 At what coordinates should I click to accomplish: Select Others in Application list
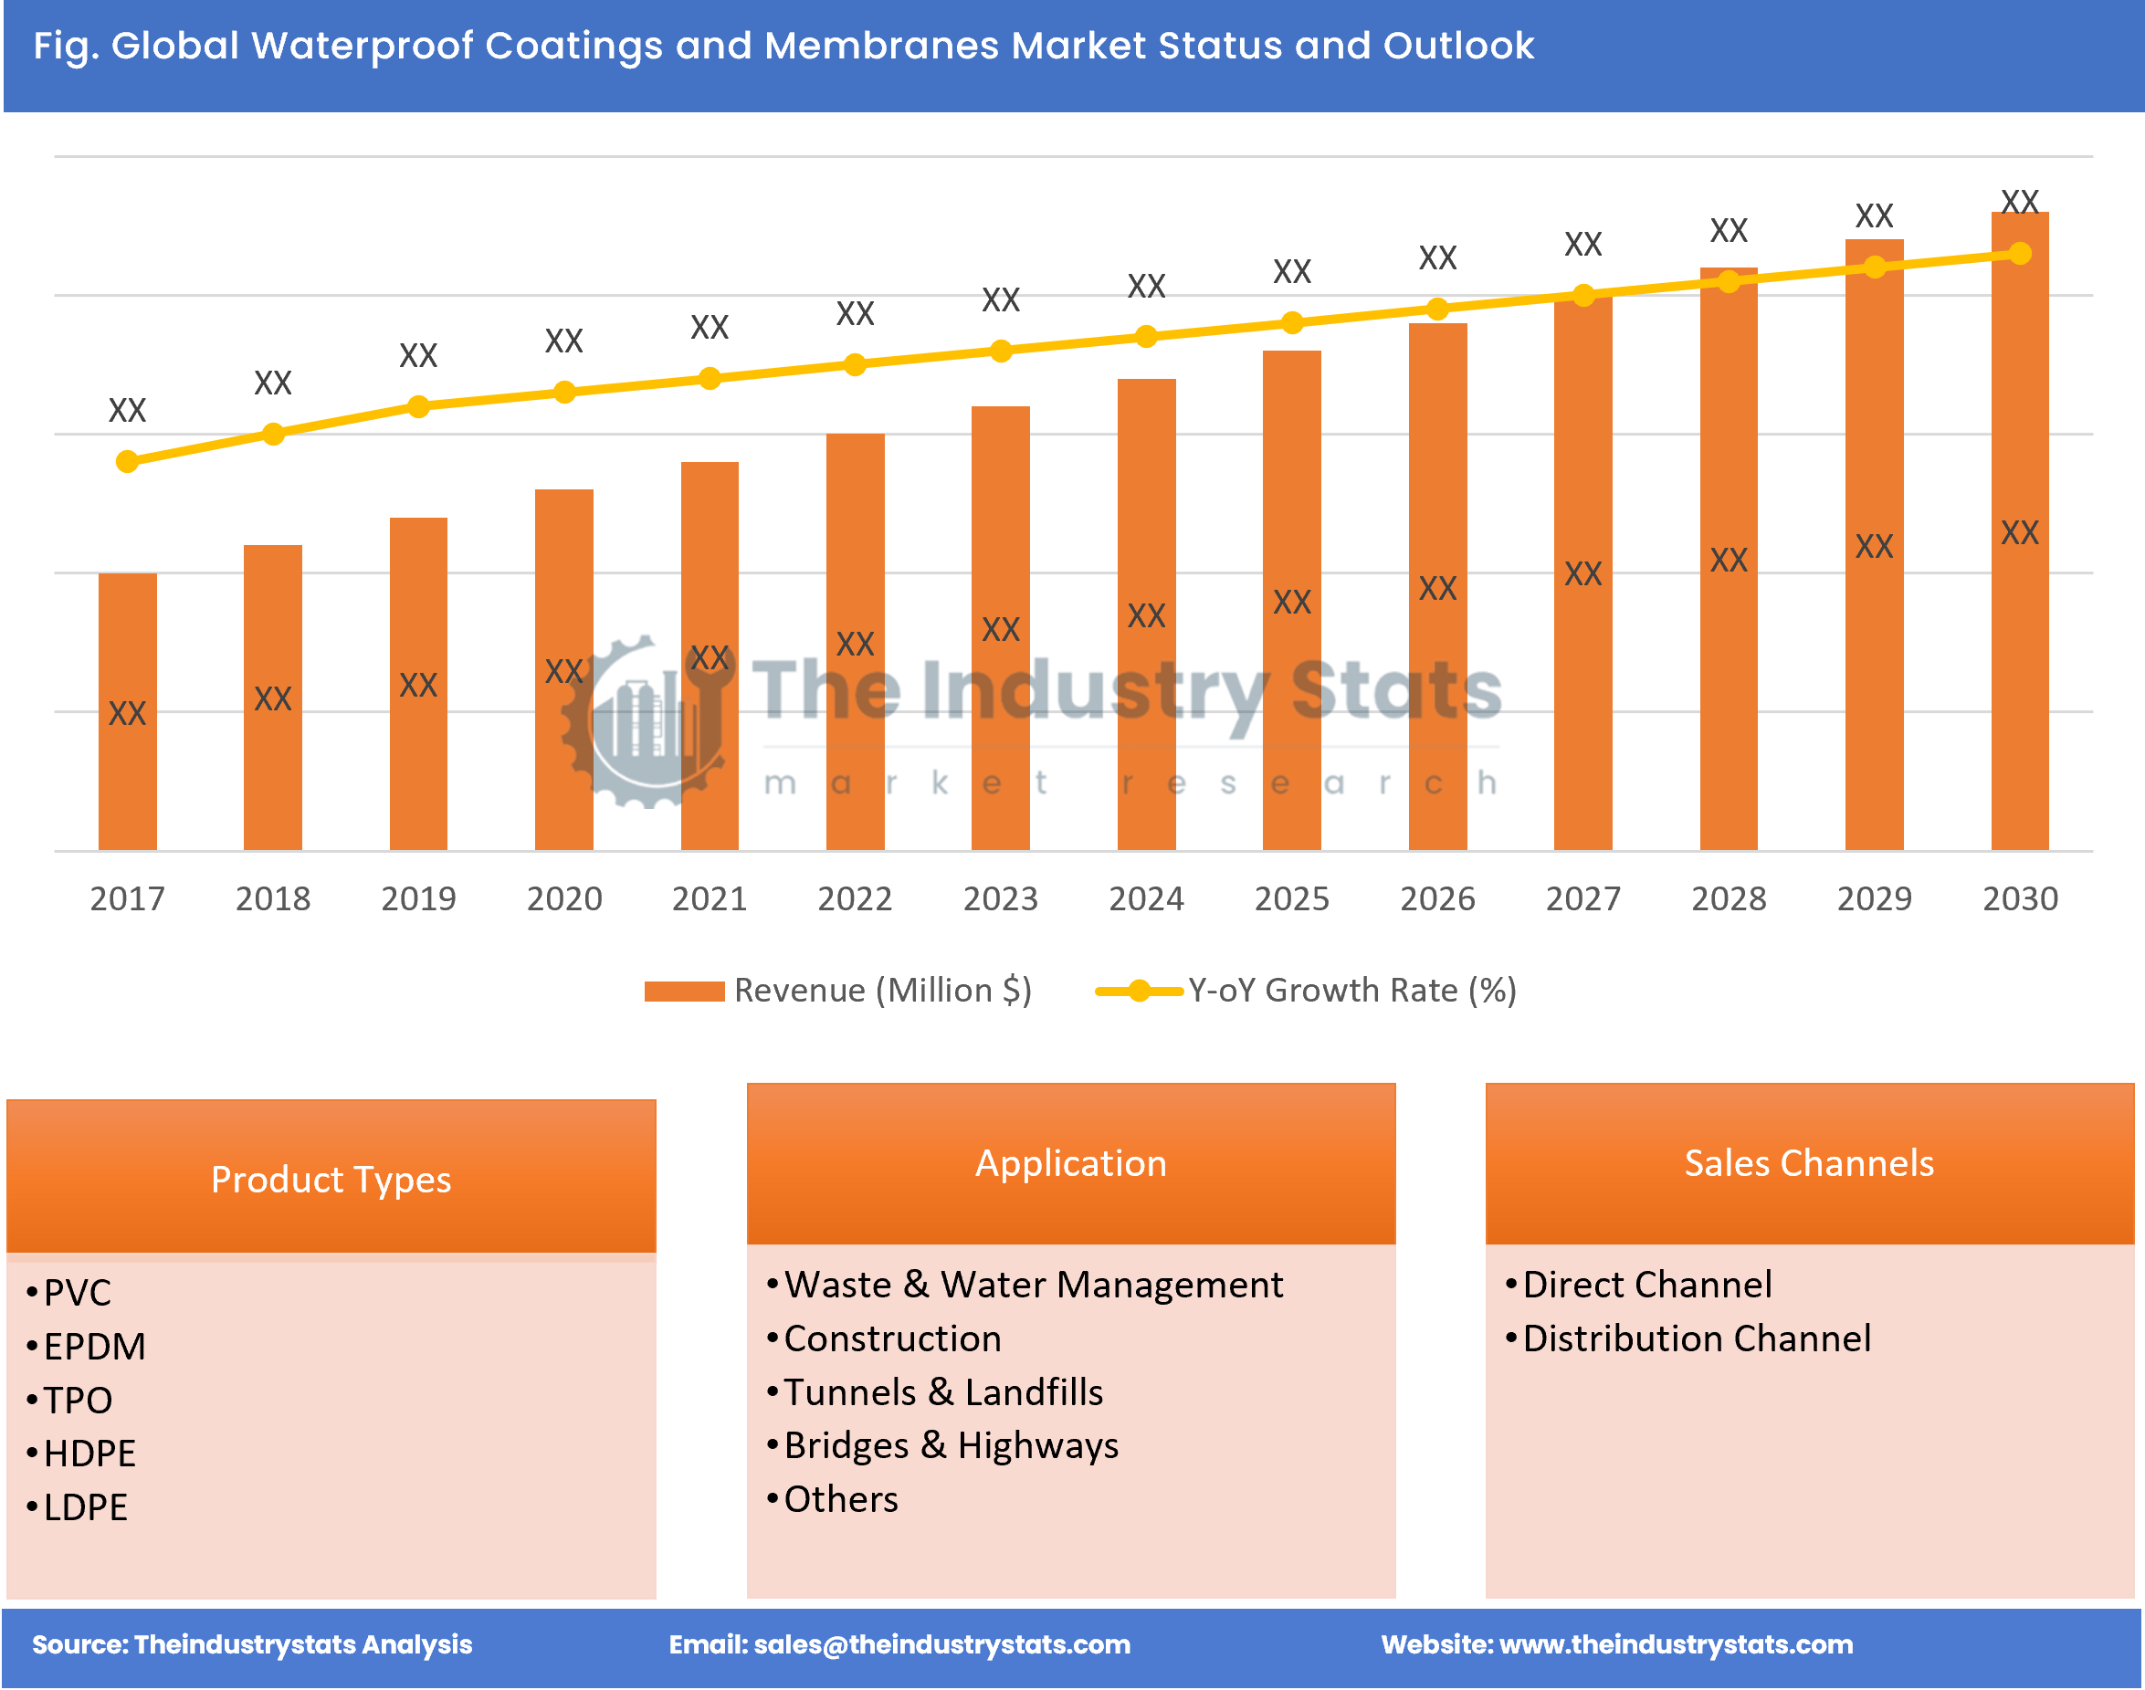841,1499
